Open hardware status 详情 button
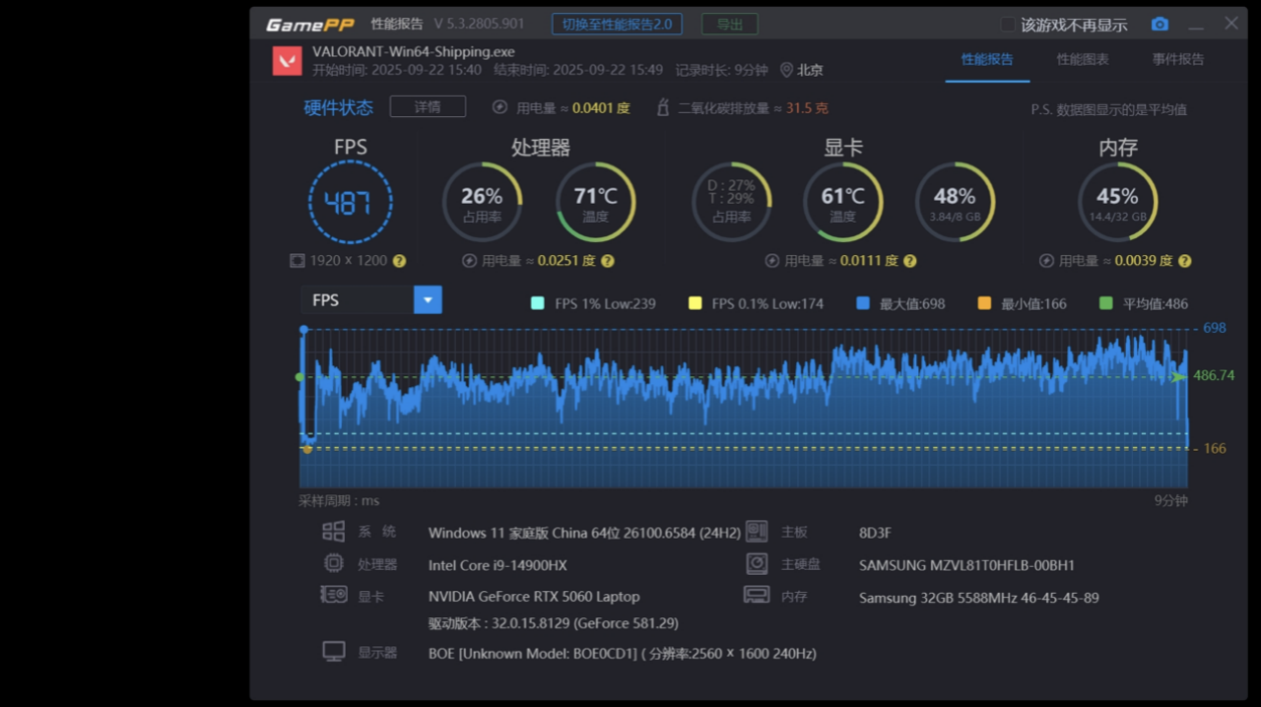This screenshot has width=1261, height=707. coord(428,106)
